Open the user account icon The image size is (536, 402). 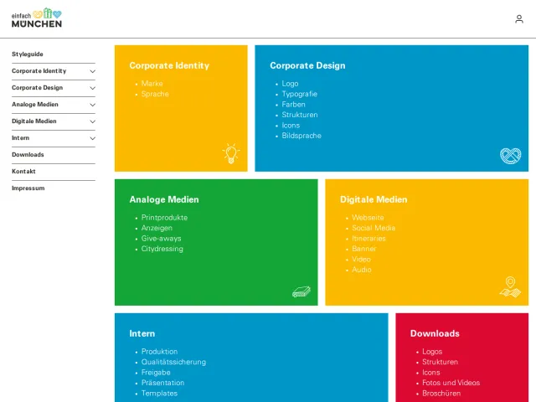coord(519,18)
